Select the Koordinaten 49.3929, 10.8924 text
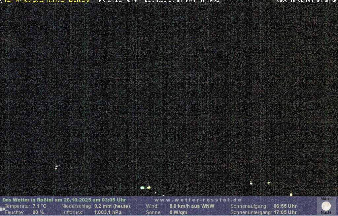The image size is (338, 216). pos(182,1)
